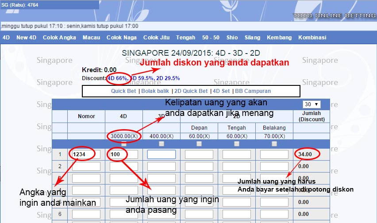
Task: Tick the 2D Tengah column checkbox
Action: click(237, 144)
